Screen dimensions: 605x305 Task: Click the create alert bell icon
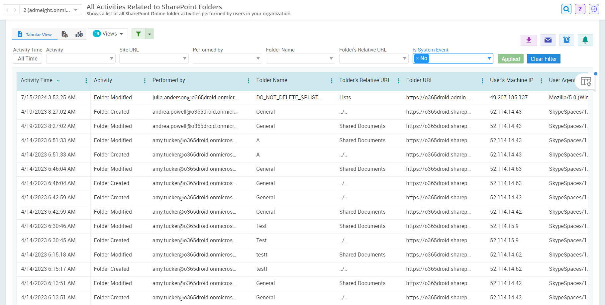coord(585,40)
